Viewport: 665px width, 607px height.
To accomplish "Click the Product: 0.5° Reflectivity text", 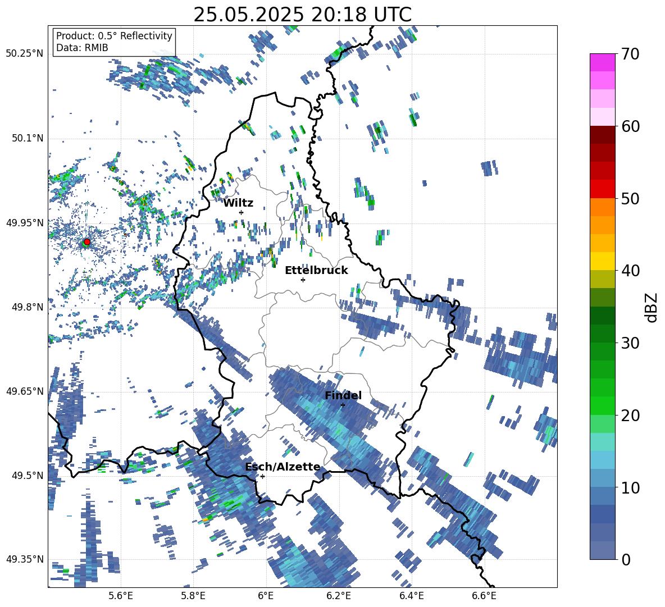I will [x=114, y=36].
